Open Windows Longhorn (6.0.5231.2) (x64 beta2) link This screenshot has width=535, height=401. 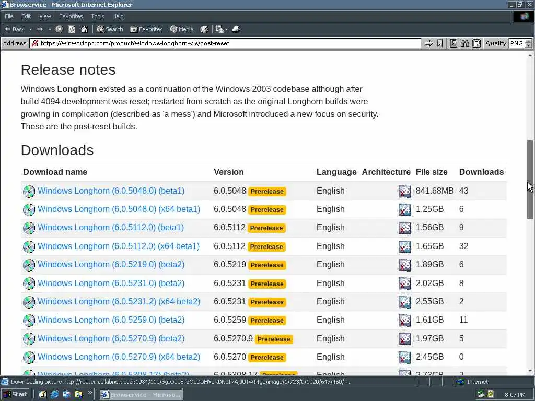click(119, 302)
